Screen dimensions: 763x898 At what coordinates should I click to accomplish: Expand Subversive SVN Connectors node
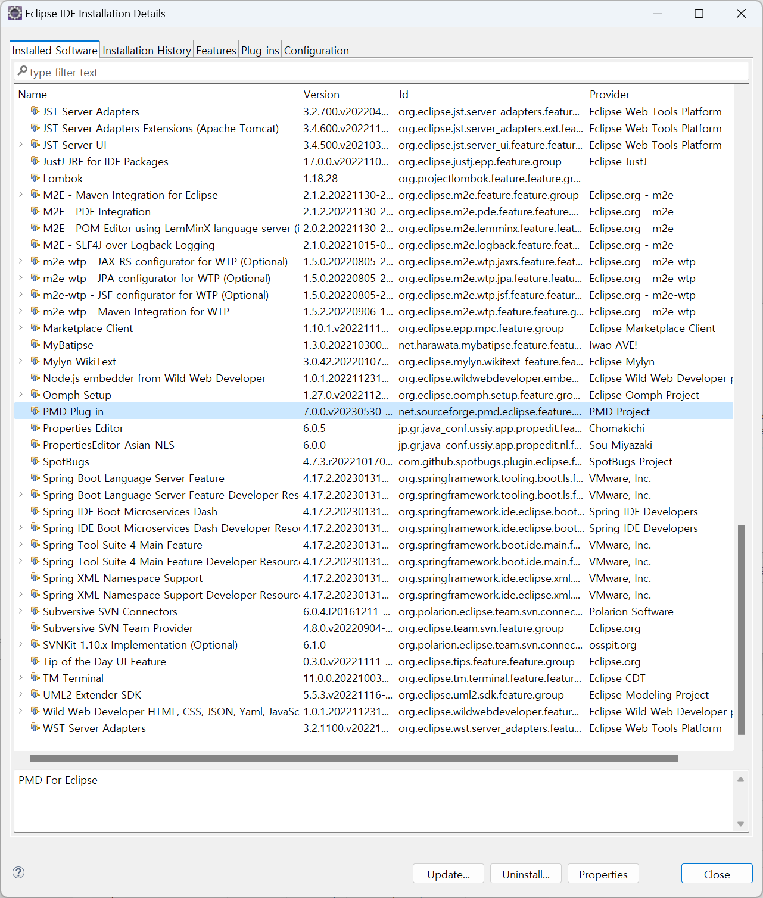click(21, 611)
